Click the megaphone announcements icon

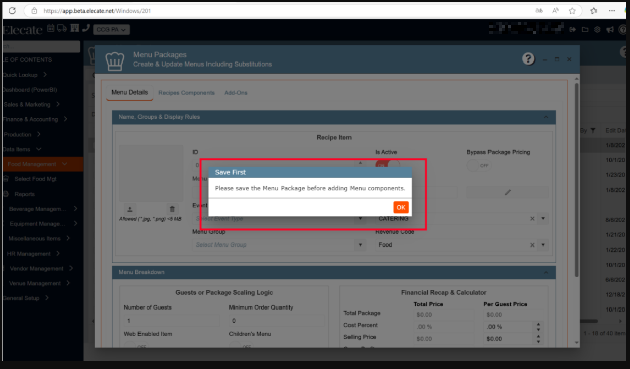click(610, 30)
